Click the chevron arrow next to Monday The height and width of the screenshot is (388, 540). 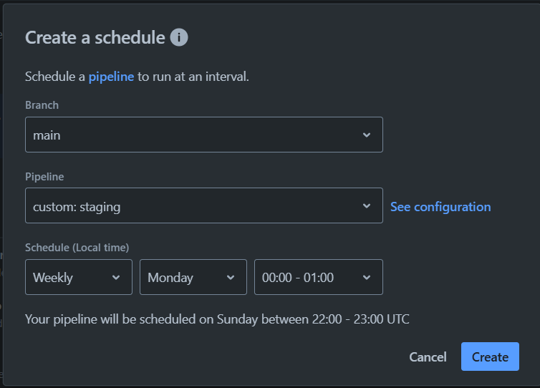[231, 278]
